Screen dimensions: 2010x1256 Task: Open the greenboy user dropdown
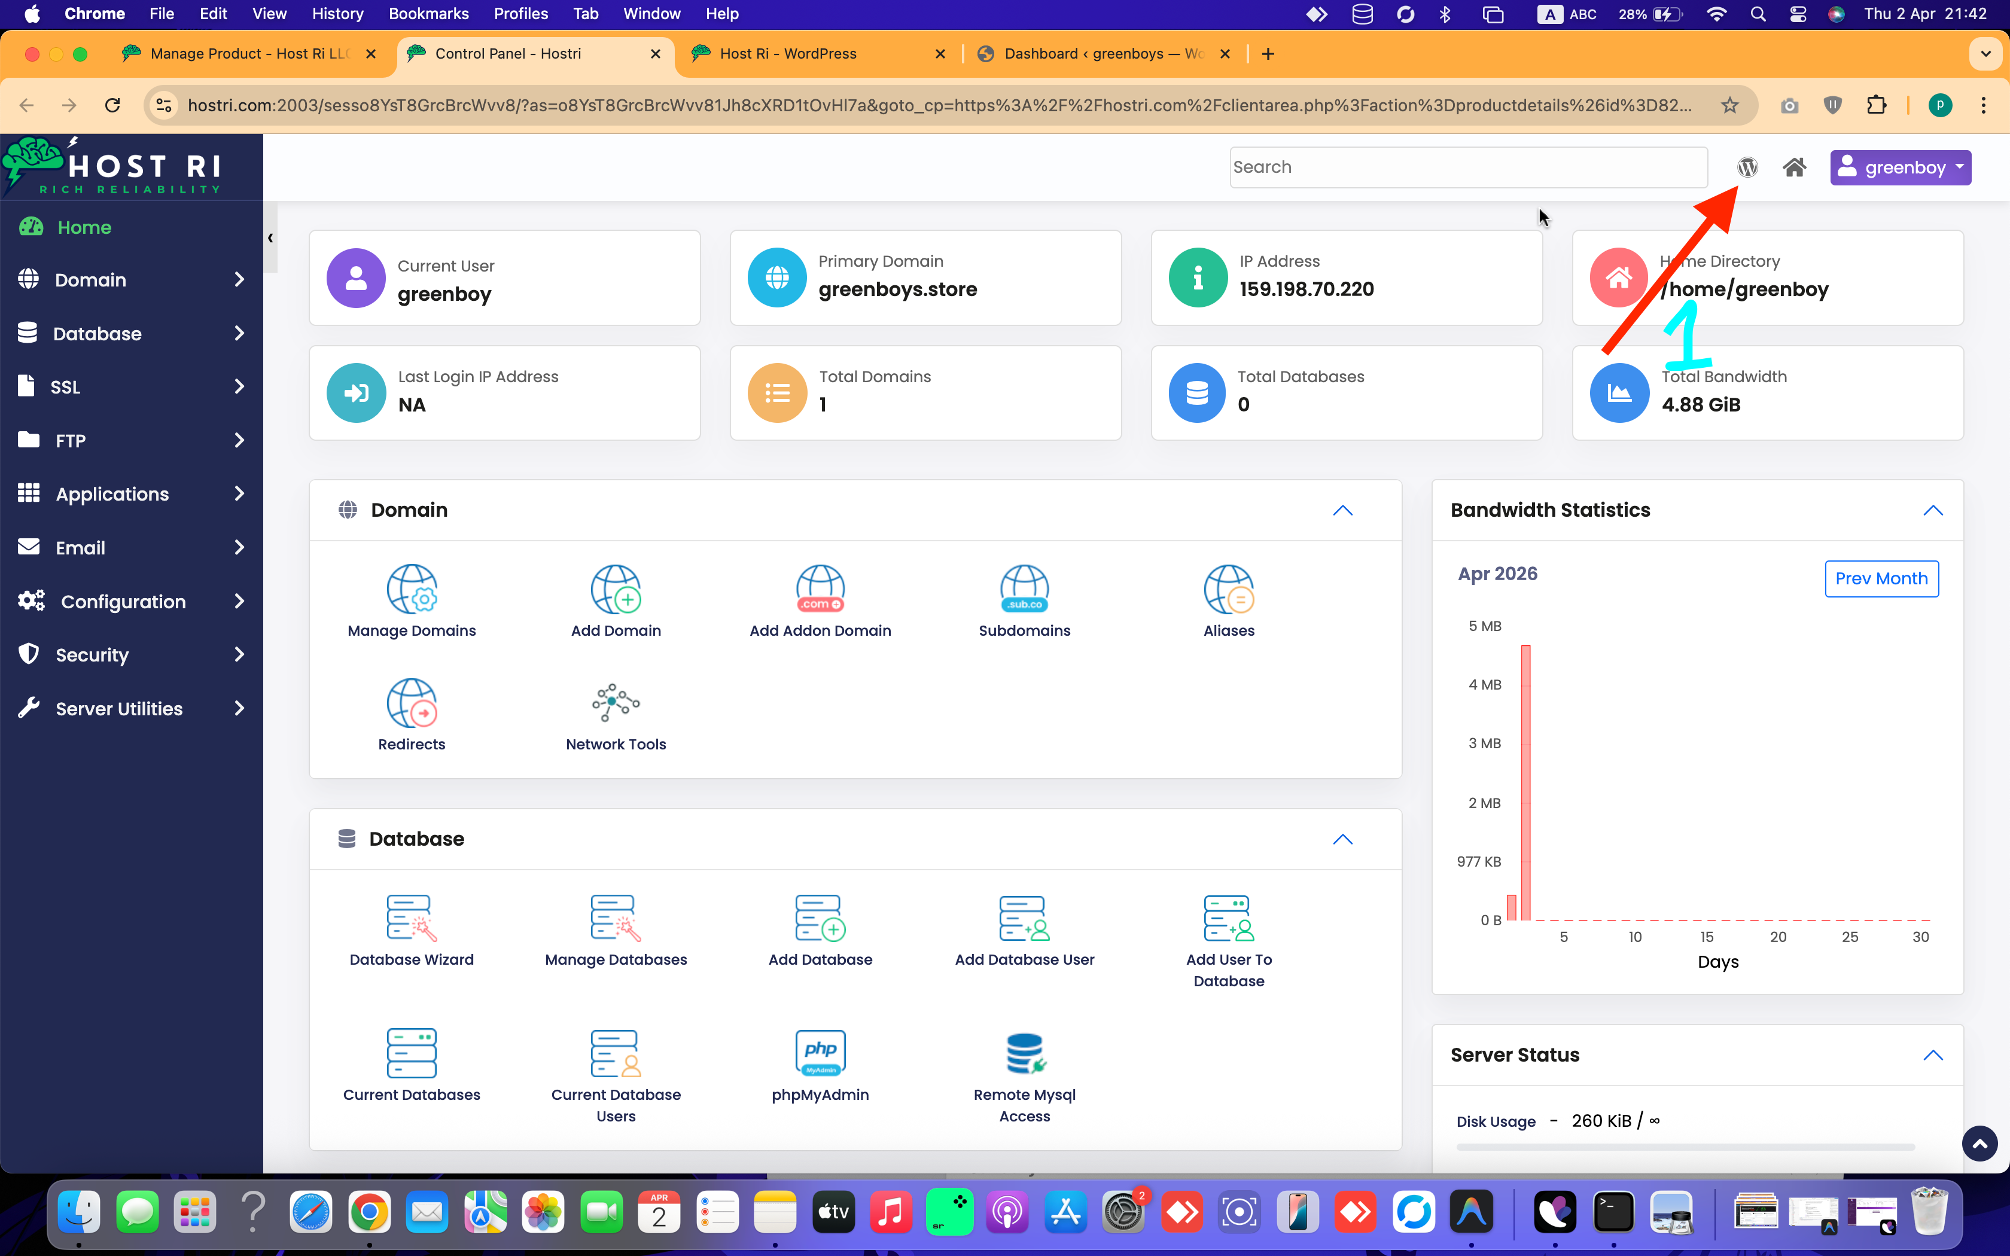[x=1899, y=167]
